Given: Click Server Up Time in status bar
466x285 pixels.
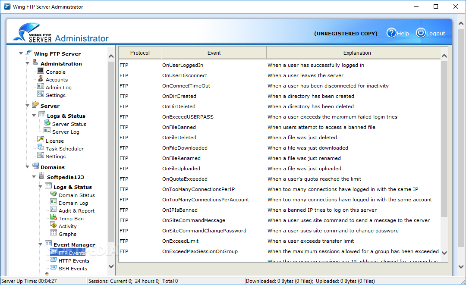Looking at the screenshot, I should pyautogui.click(x=29, y=281).
